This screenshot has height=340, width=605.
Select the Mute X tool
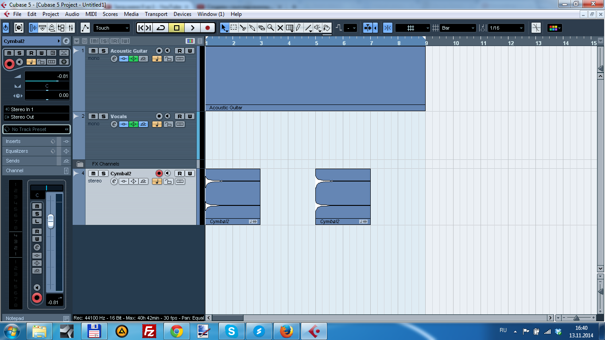pyautogui.click(x=280, y=28)
